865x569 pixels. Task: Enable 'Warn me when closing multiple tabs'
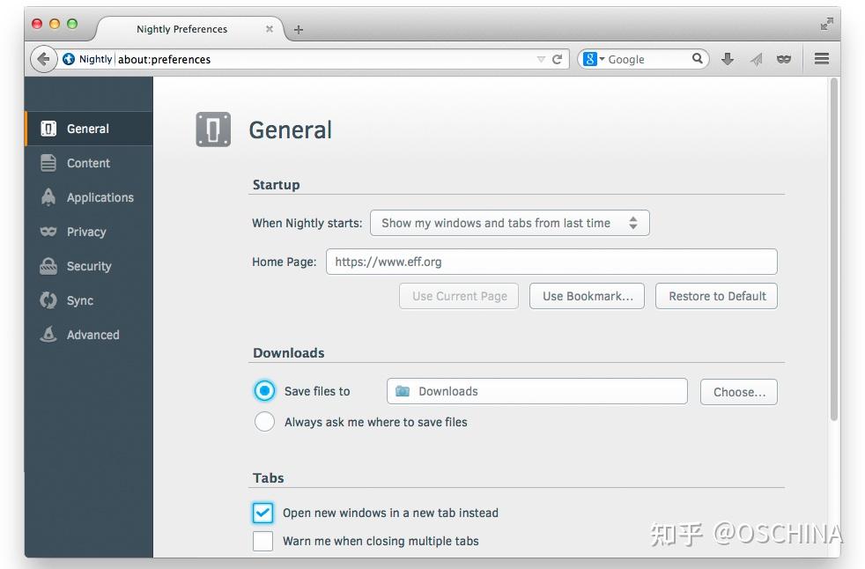[262, 541]
